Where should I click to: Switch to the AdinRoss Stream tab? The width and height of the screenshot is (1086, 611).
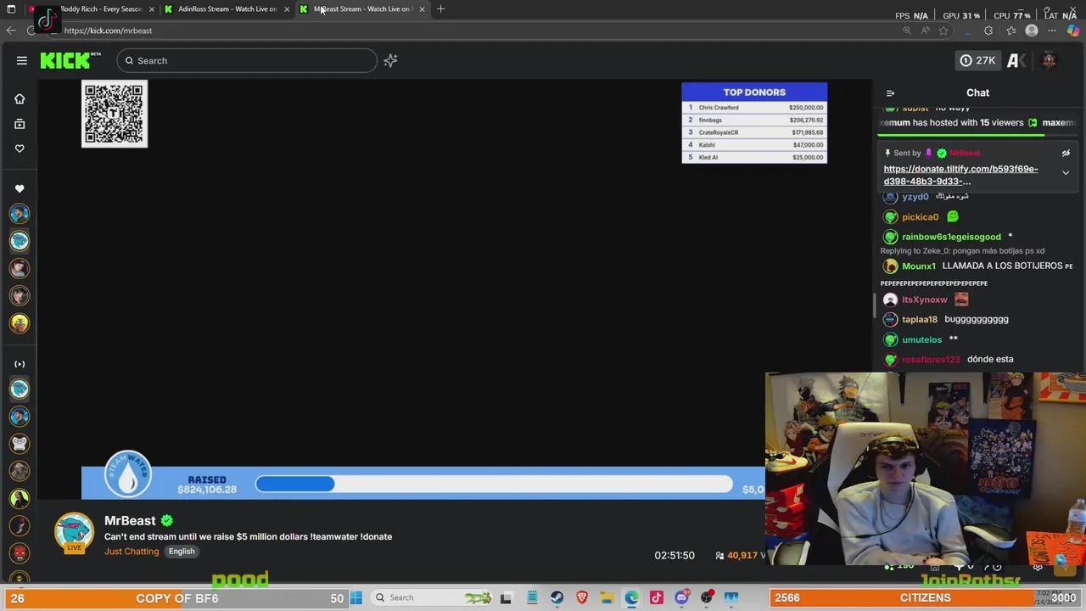pyautogui.click(x=226, y=8)
